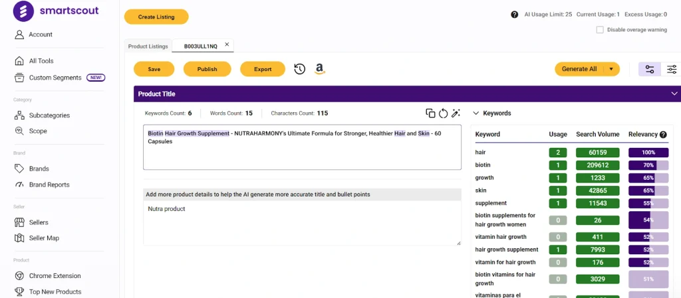This screenshot has width=681, height=298.
Task: Open Custom Segments icon
Action: pos(19,78)
